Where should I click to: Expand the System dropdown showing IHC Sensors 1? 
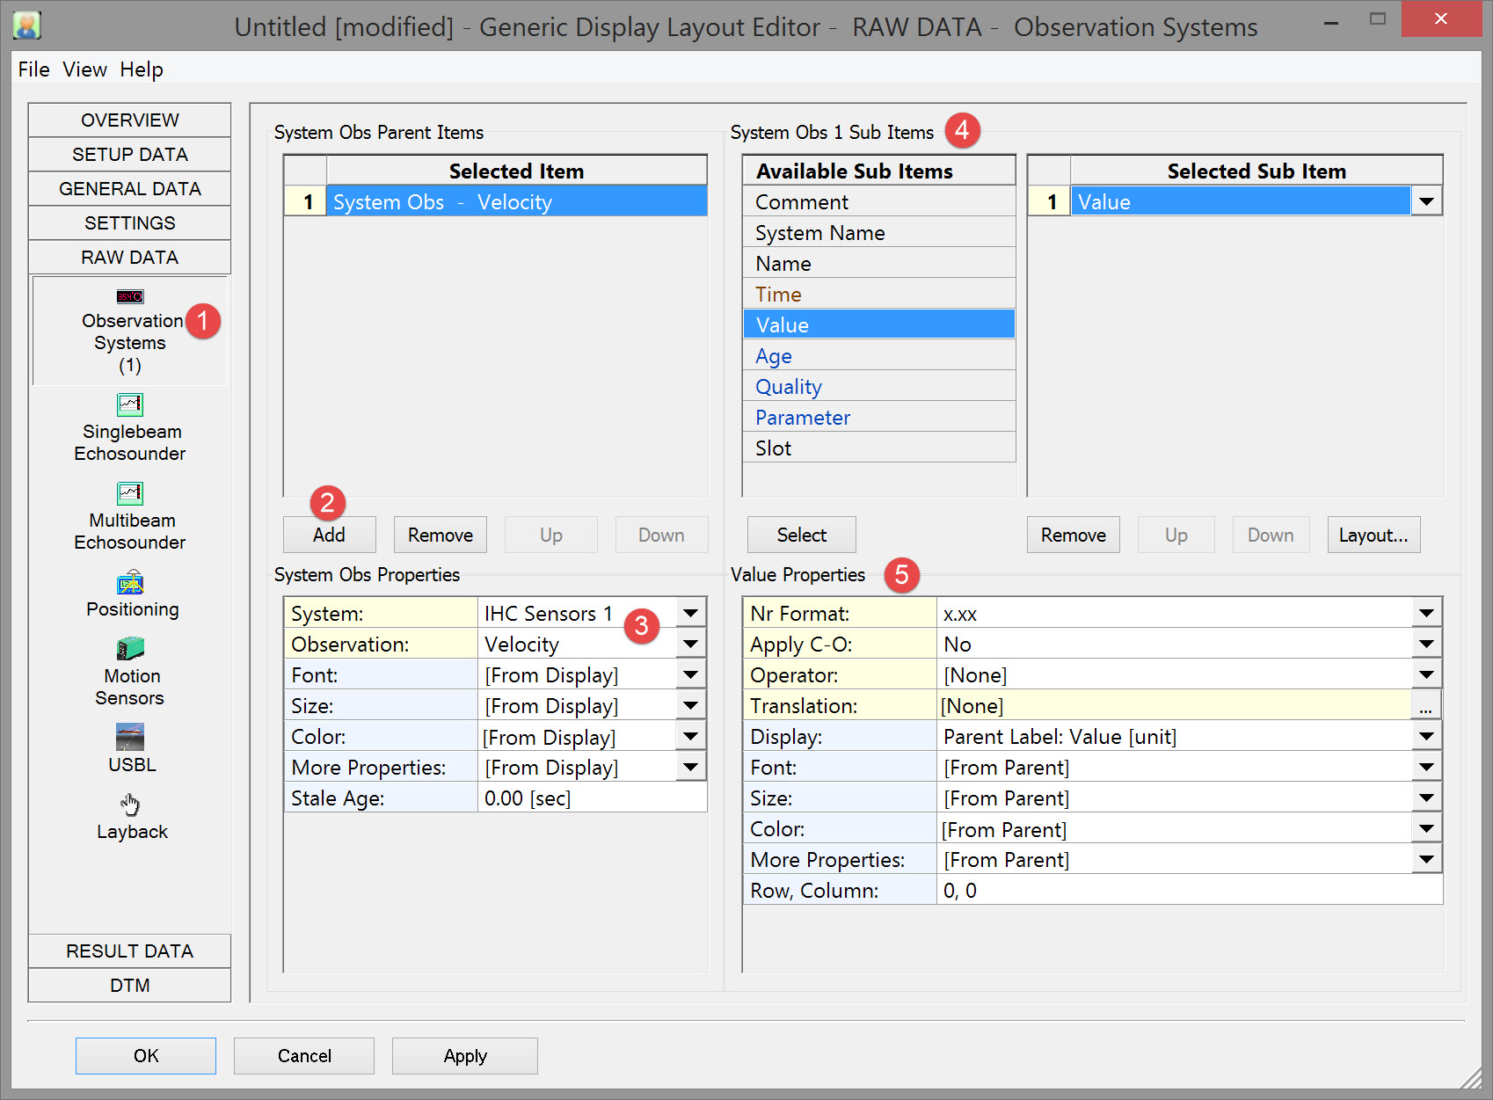click(x=691, y=613)
